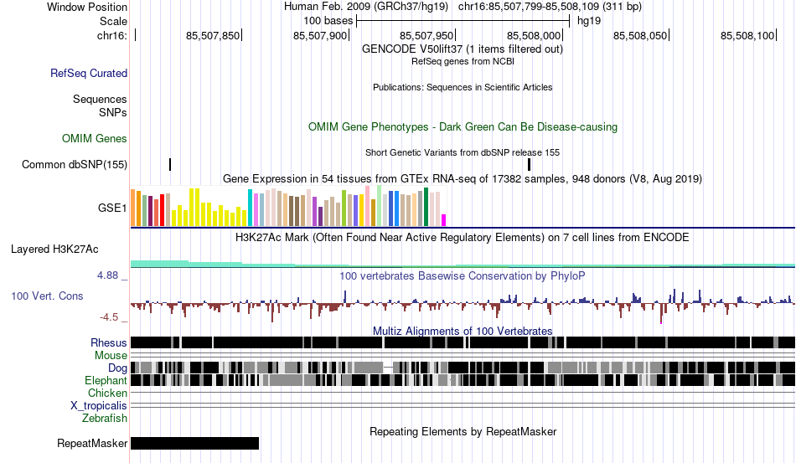Click the 85,508,000 ruler position

[x=534, y=35]
